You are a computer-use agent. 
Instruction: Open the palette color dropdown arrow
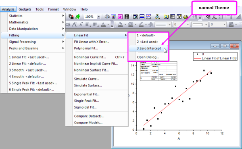[136, 25]
